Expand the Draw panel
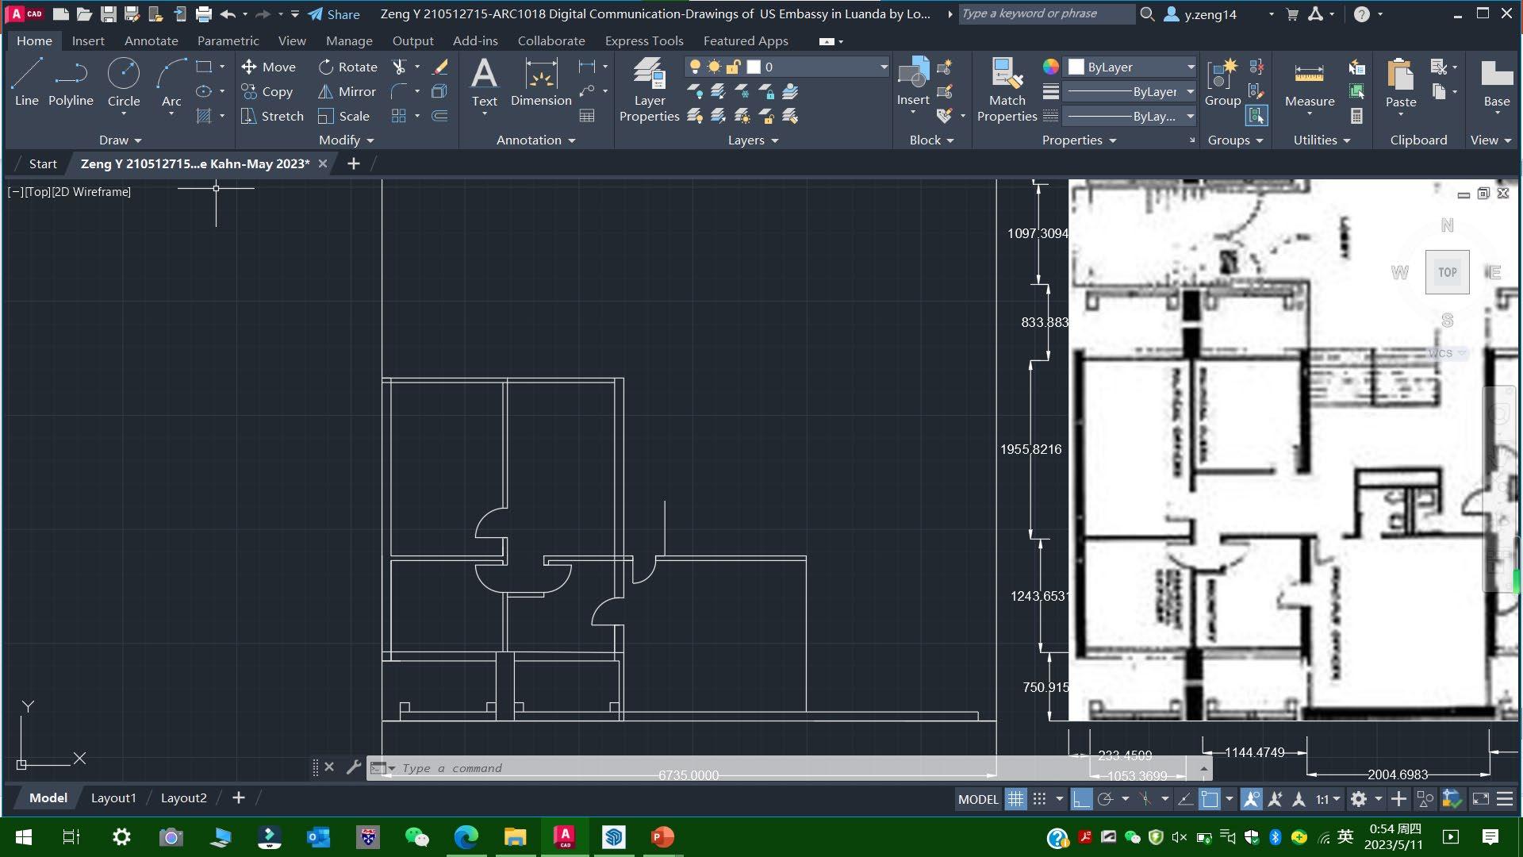Screen dimensions: 1523x857 pyautogui.click(x=121, y=140)
